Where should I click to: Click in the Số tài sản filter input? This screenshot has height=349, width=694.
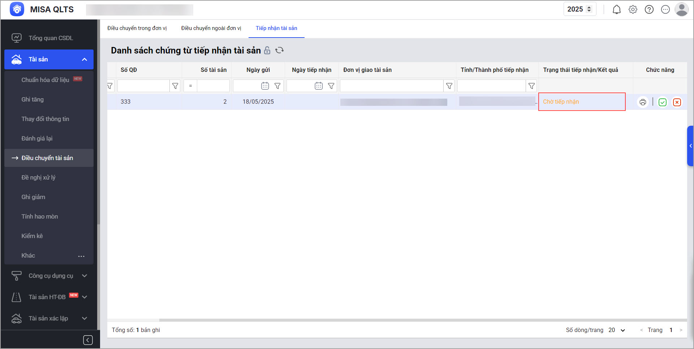pos(213,86)
